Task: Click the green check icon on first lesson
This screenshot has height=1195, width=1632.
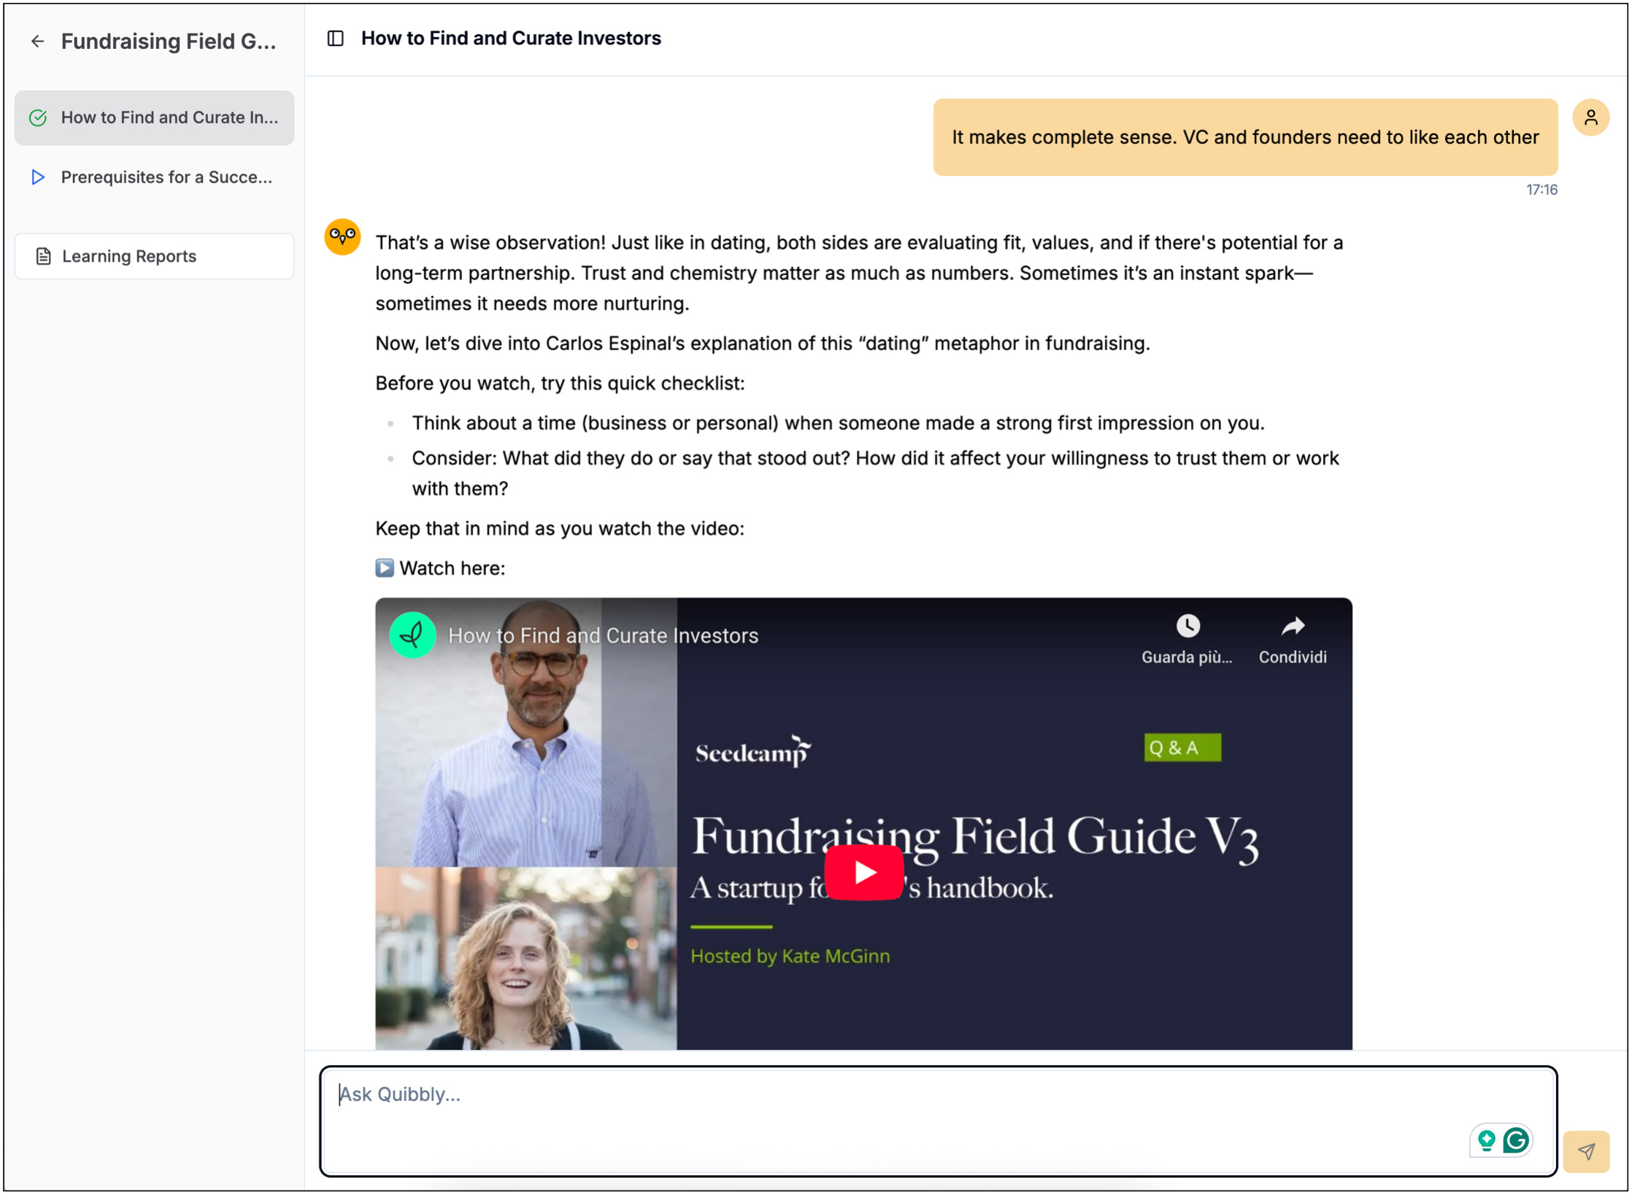Action: pyautogui.click(x=38, y=117)
